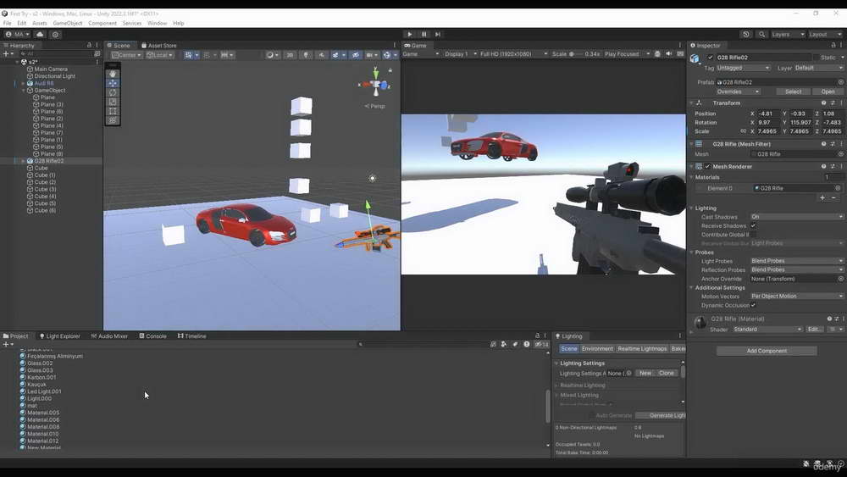Open the Component menu
847x477 pixels.
click(102, 23)
